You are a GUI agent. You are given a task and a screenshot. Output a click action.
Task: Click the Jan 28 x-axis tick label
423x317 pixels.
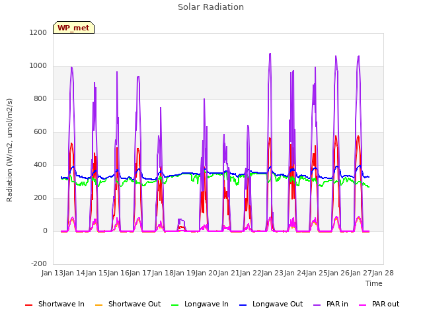pyautogui.click(x=383, y=273)
